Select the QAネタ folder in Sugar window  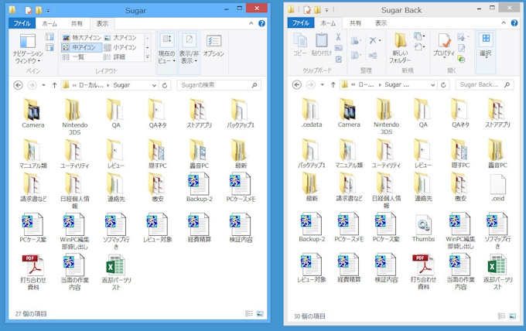157,114
